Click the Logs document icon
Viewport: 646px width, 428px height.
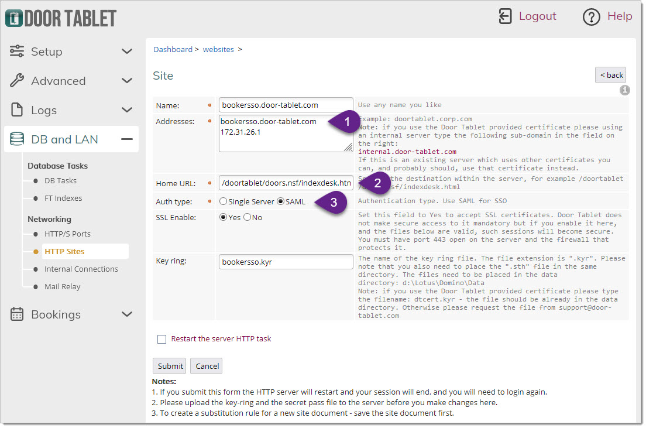click(x=17, y=110)
